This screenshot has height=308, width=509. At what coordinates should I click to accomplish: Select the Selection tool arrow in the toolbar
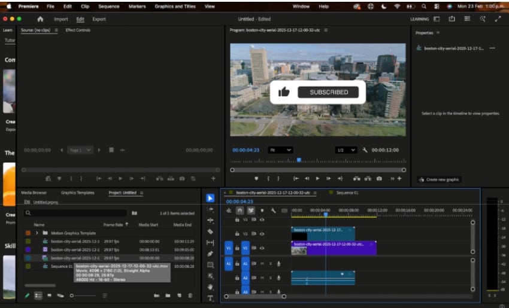(x=210, y=198)
